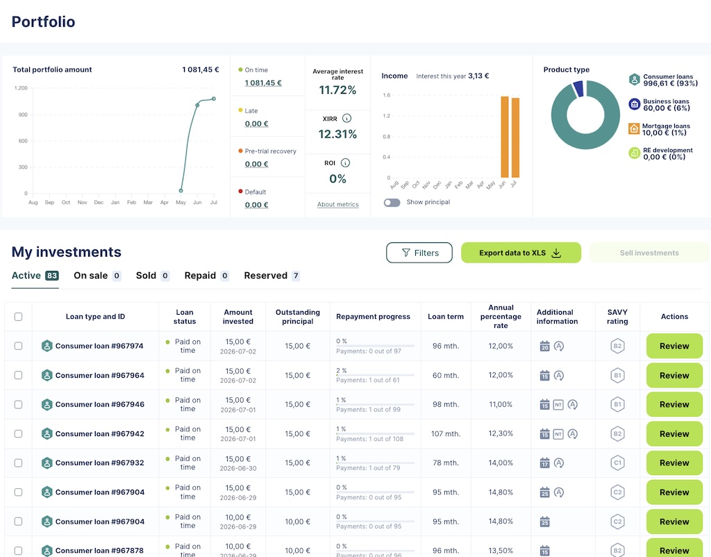Click calendar icon in loan #967932 row
The image size is (711, 557).
544,463
